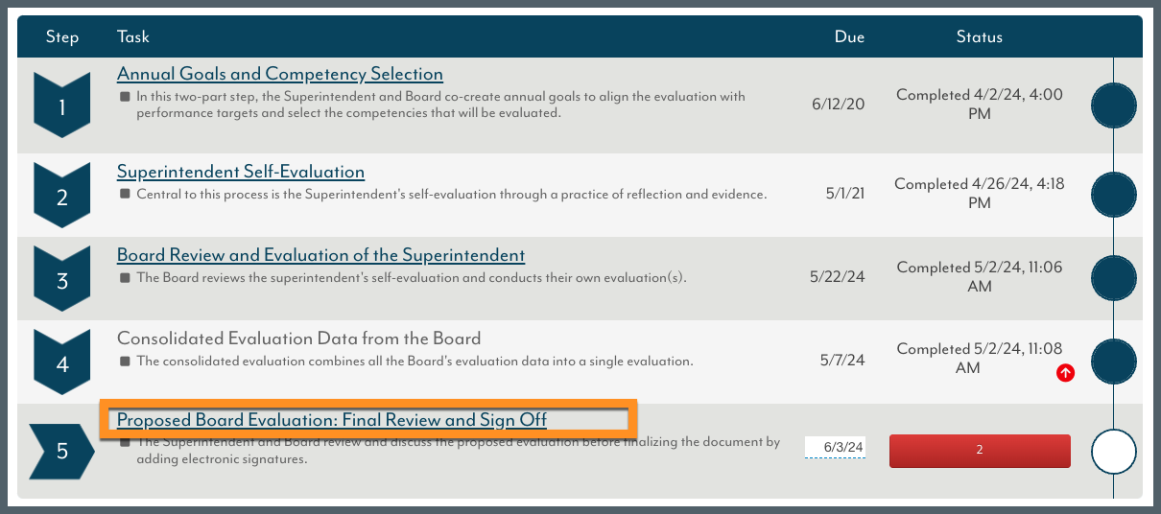Image resolution: width=1161 pixels, height=514 pixels.
Task: Click the step 3 pentagon badge
Action: click(62, 280)
